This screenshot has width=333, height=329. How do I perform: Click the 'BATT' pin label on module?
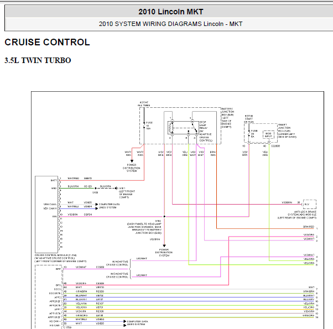pyautogui.click(x=54, y=180)
